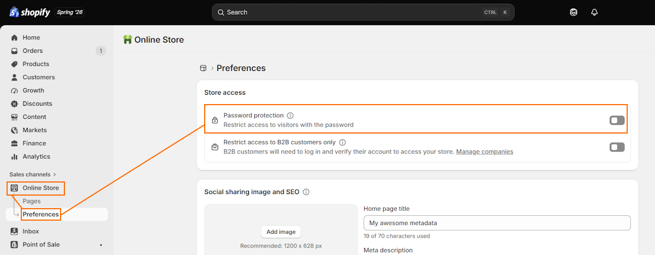This screenshot has width=655, height=255.
Task: Click the Orders inbox icon
Action: (x=15, y=51)
